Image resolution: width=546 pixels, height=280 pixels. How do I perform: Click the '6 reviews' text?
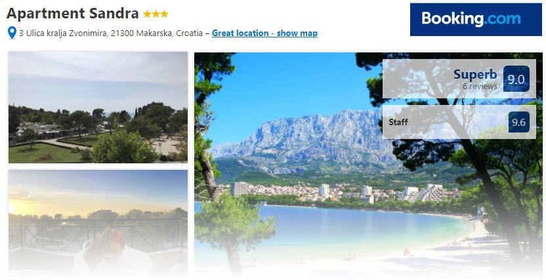point(480,87)
